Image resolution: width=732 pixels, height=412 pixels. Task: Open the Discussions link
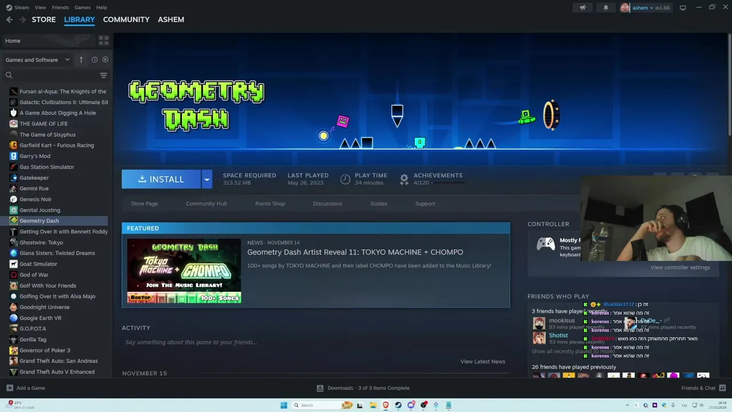click(x=327, y=204)
